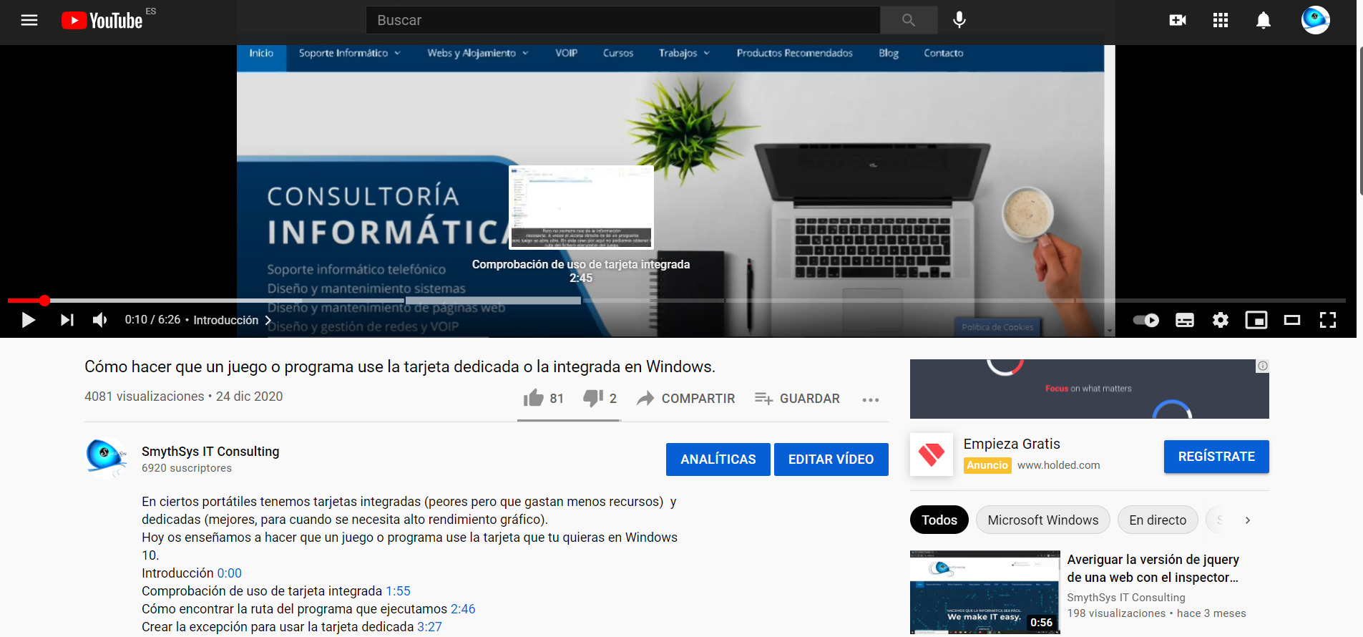The height and width of the screenshot is (637, 1363).
Task: Click the voice search microphone icon
Action: 959,20
